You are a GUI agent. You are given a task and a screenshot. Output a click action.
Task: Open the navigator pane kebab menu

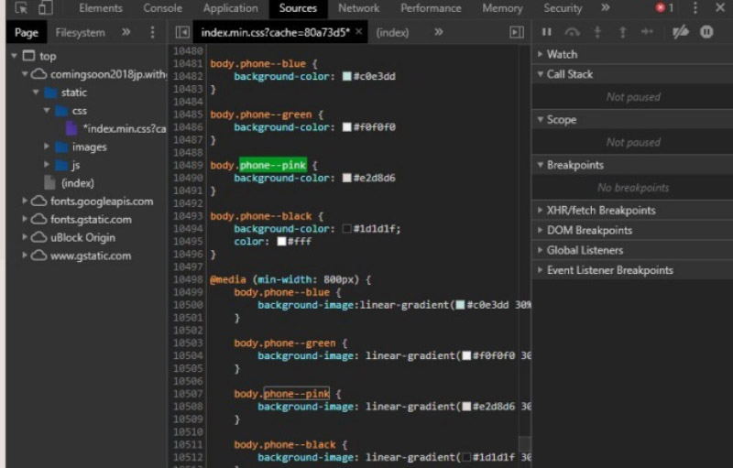(x=152, y=32)
